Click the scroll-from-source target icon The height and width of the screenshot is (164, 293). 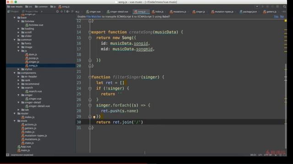[x=57, y=11]
